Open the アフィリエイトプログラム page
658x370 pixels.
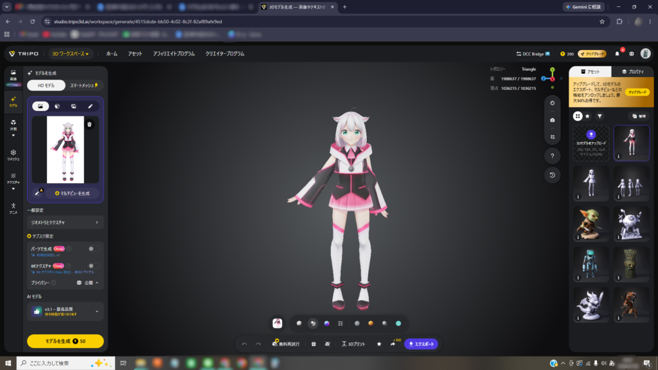coord(173,54)
